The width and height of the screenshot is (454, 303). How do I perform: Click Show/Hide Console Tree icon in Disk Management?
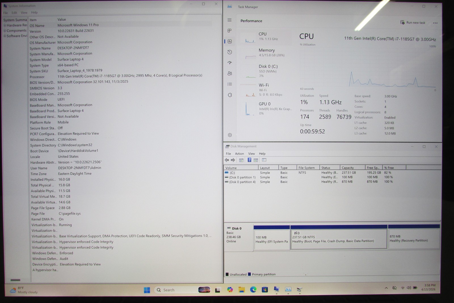click(241, 160)
